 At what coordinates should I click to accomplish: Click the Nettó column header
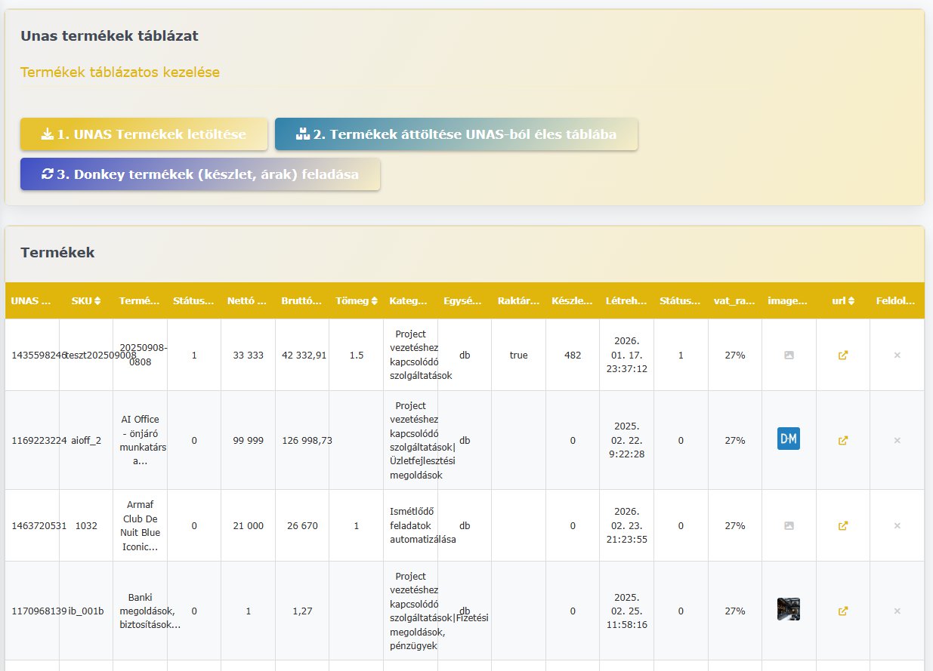click(248, 300)
